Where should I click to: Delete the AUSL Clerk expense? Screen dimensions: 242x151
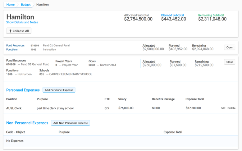tap(232, 108)
